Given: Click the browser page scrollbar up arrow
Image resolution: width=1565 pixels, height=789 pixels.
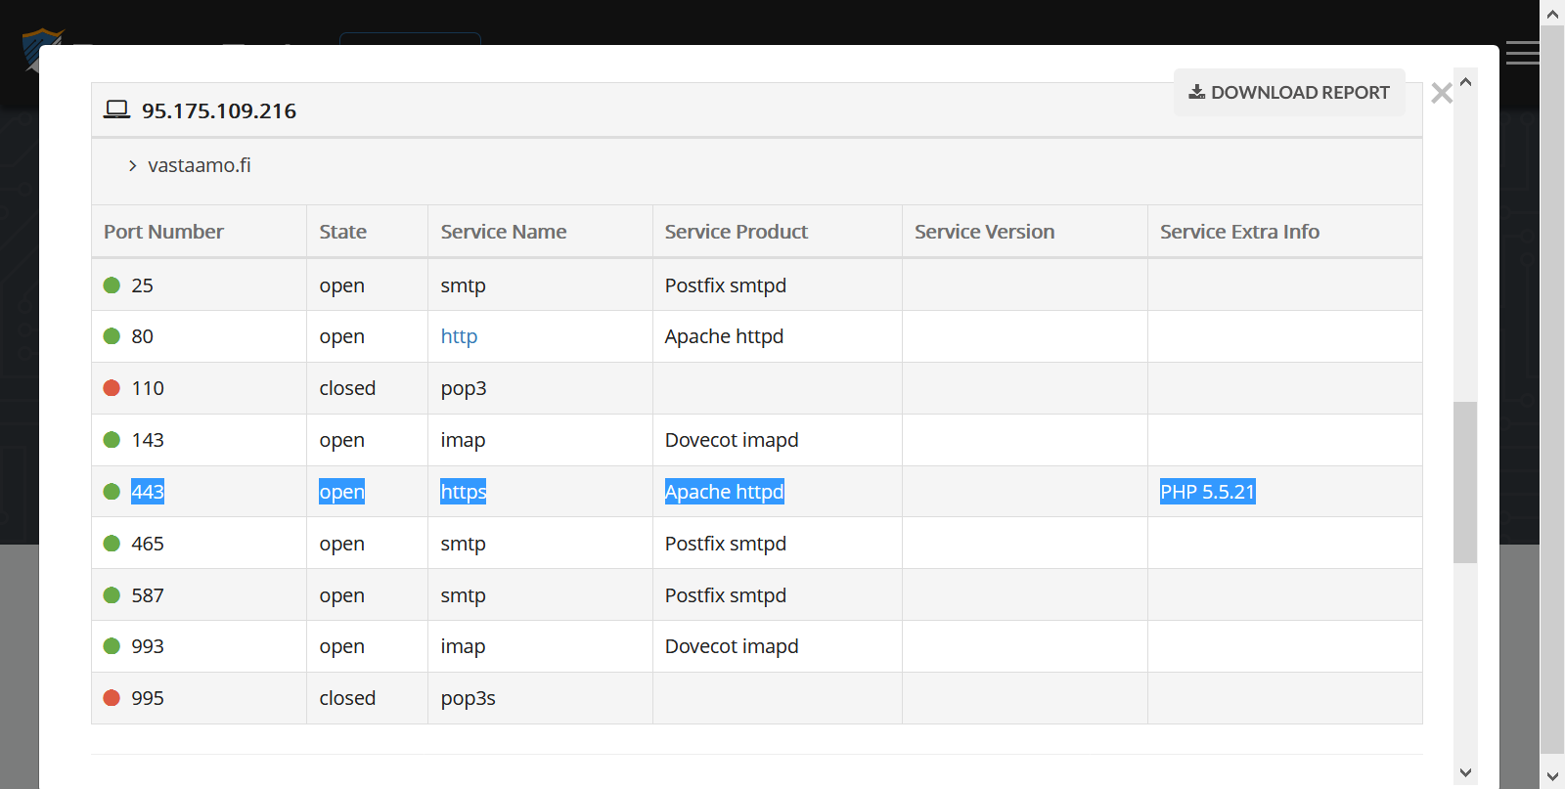Looking at the screenshot, I should click(x=1552, y=14).
